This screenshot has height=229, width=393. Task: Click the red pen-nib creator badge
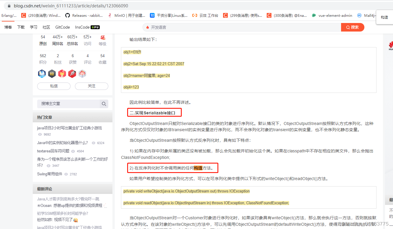(72, 74)
